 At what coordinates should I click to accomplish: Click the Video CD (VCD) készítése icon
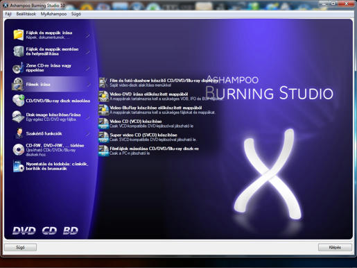pos(103,124)
